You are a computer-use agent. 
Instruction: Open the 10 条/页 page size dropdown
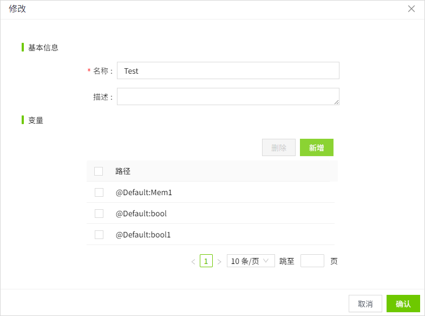point(251,261)
